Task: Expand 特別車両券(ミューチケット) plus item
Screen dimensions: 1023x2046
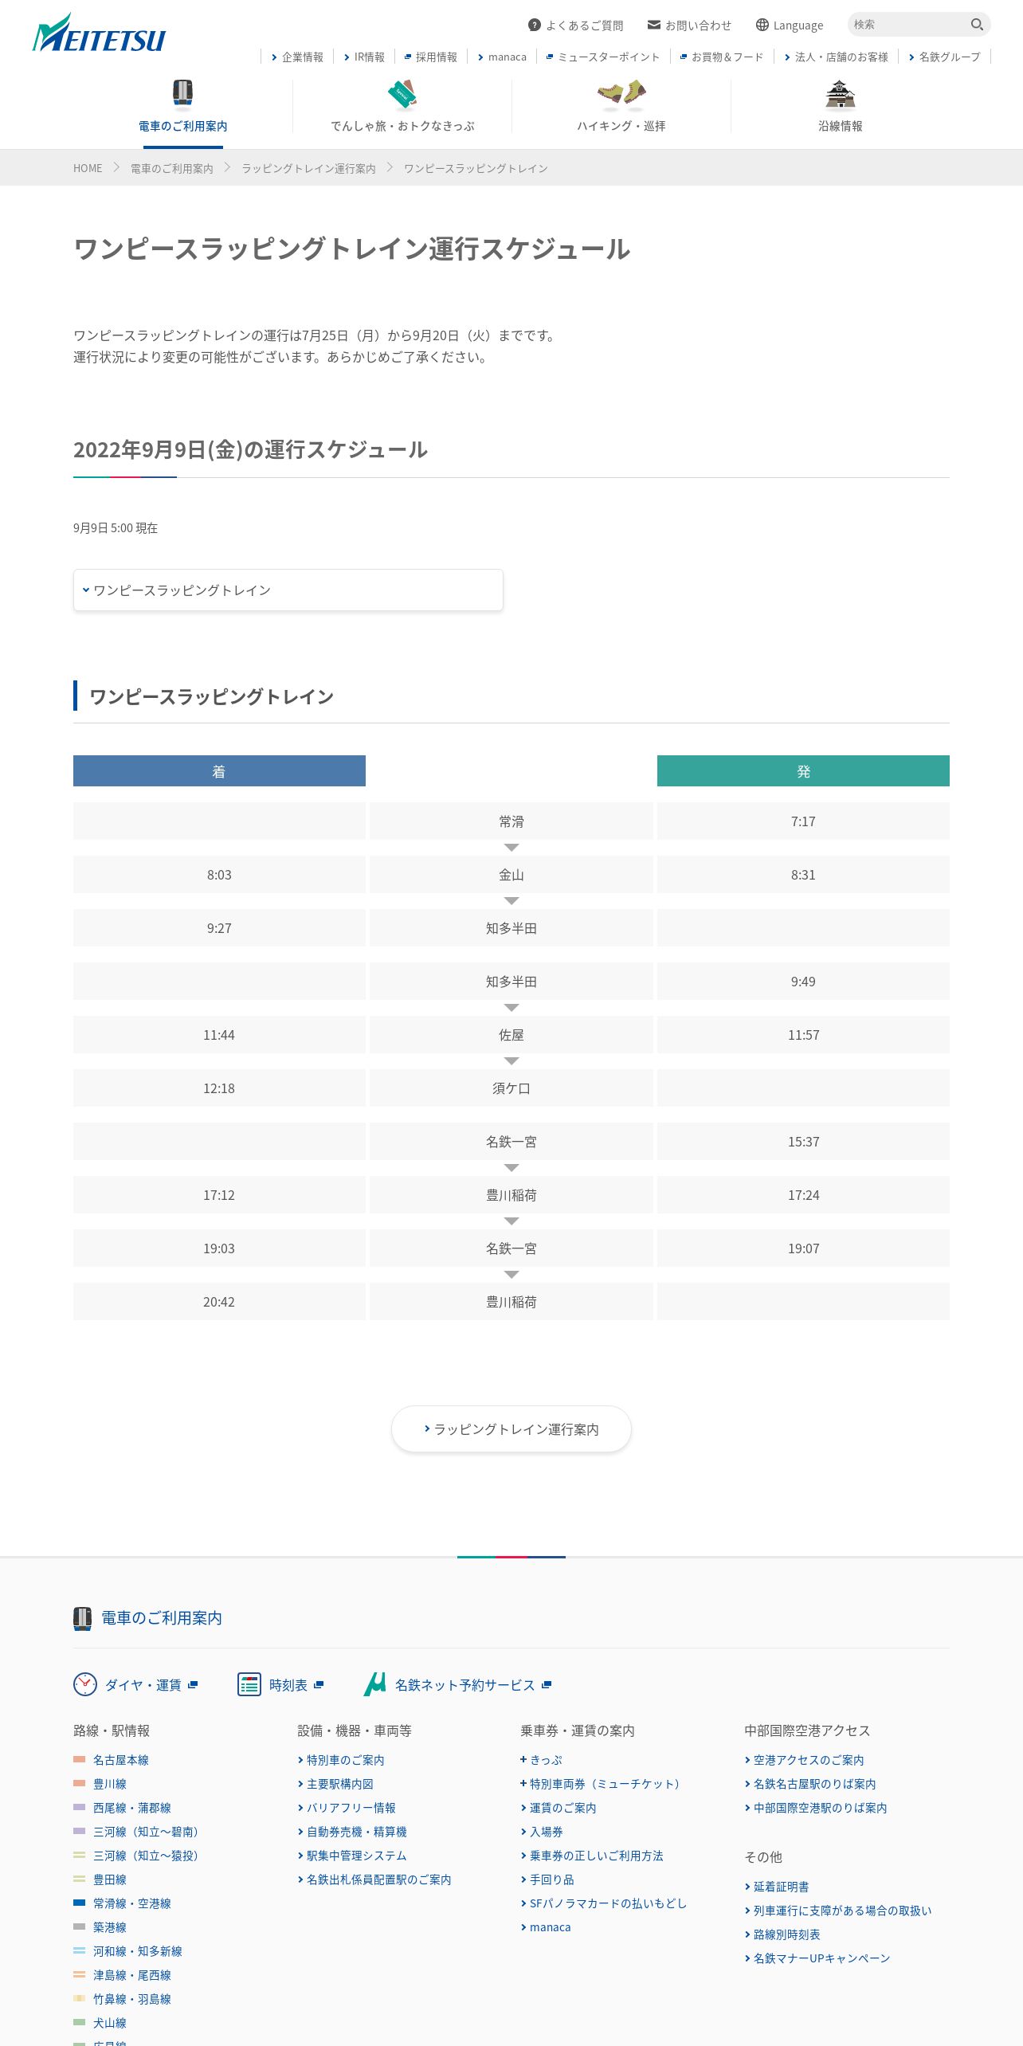Action: coord(600,1784)
